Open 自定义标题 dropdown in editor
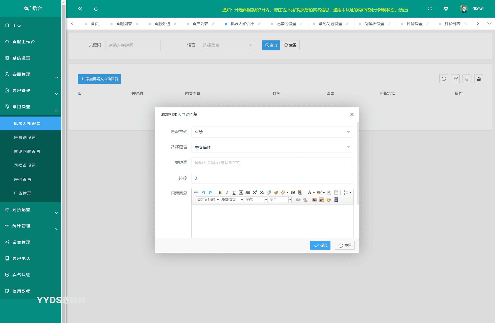495x323 pixels. [207, 200]
